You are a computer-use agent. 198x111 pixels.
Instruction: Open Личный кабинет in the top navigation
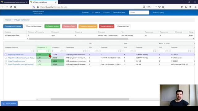[119, 12]
